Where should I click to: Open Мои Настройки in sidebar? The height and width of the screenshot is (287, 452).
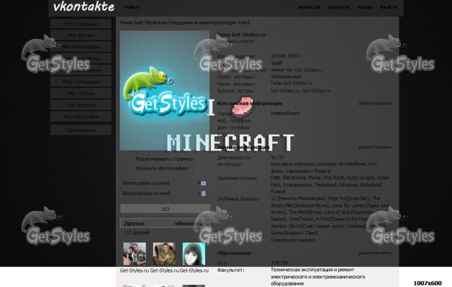pyautogui.click(x=81, y=117)
